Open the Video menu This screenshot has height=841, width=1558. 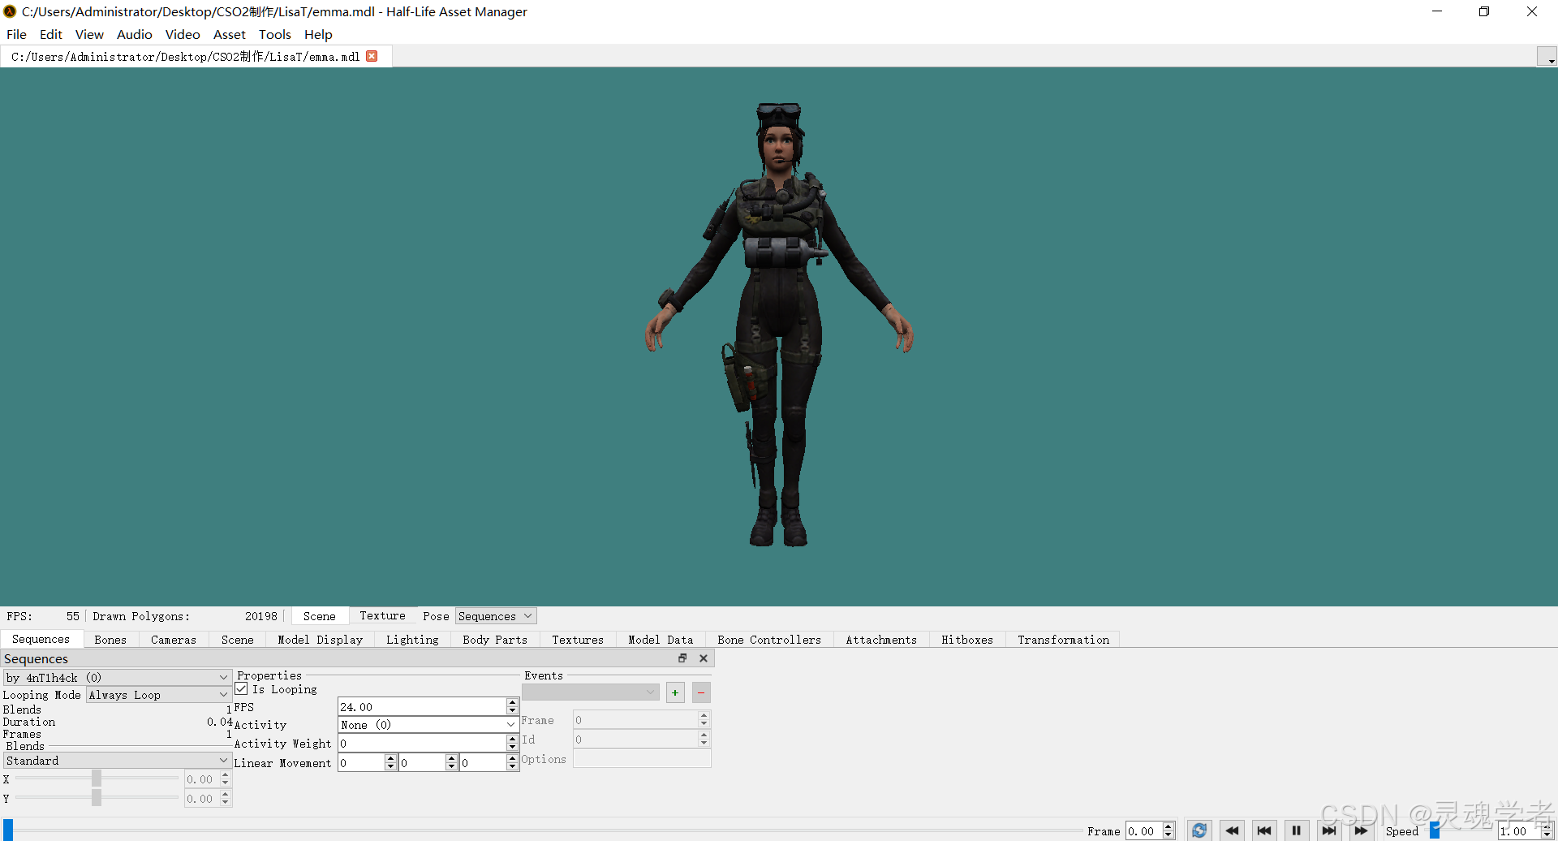(x=183, y=34)
